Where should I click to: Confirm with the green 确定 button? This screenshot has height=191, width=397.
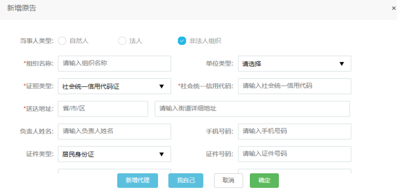[x=264, y=180]
